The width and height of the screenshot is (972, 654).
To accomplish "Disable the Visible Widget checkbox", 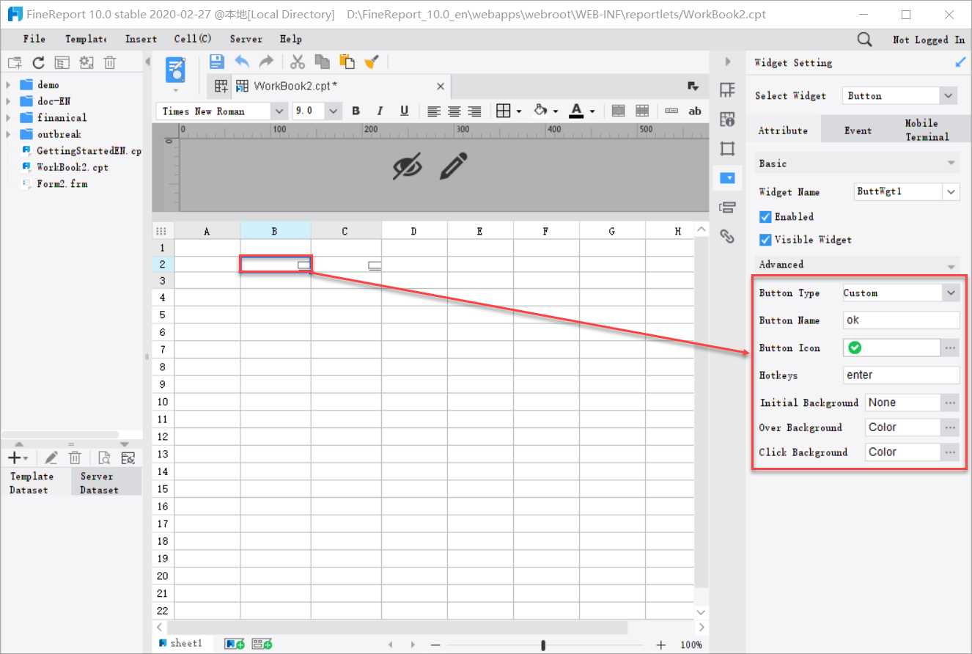I will click(765, 240).
